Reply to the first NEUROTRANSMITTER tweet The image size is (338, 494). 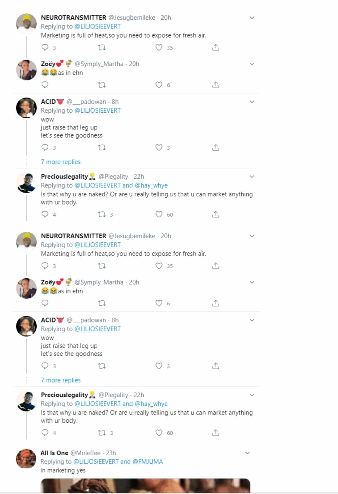click(45, 48)
